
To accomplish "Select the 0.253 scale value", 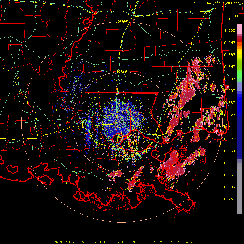I will (230, 199).
